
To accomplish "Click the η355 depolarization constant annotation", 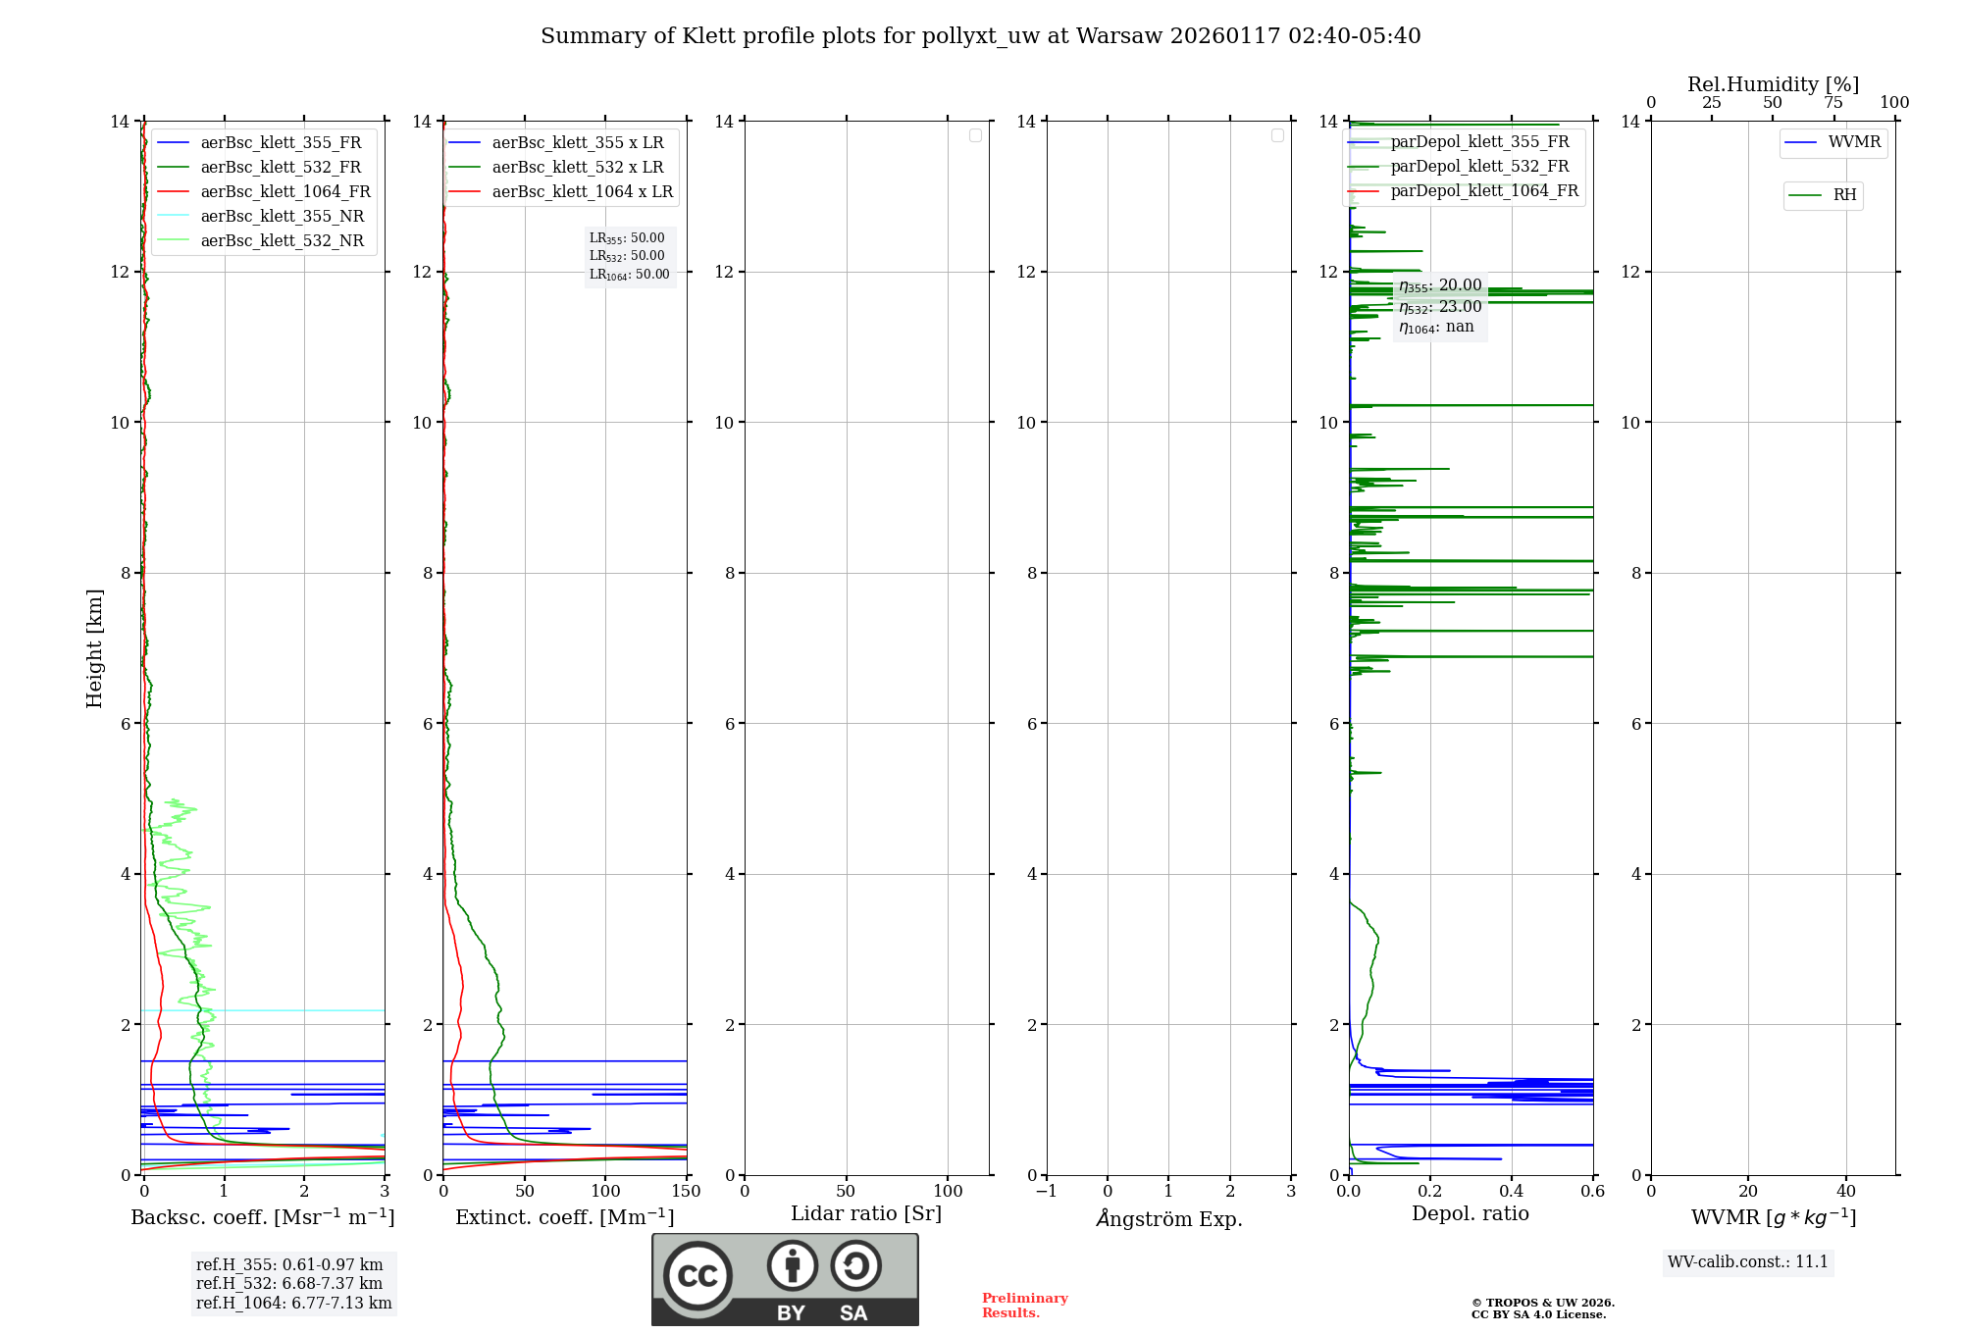I will [1439, 285].
